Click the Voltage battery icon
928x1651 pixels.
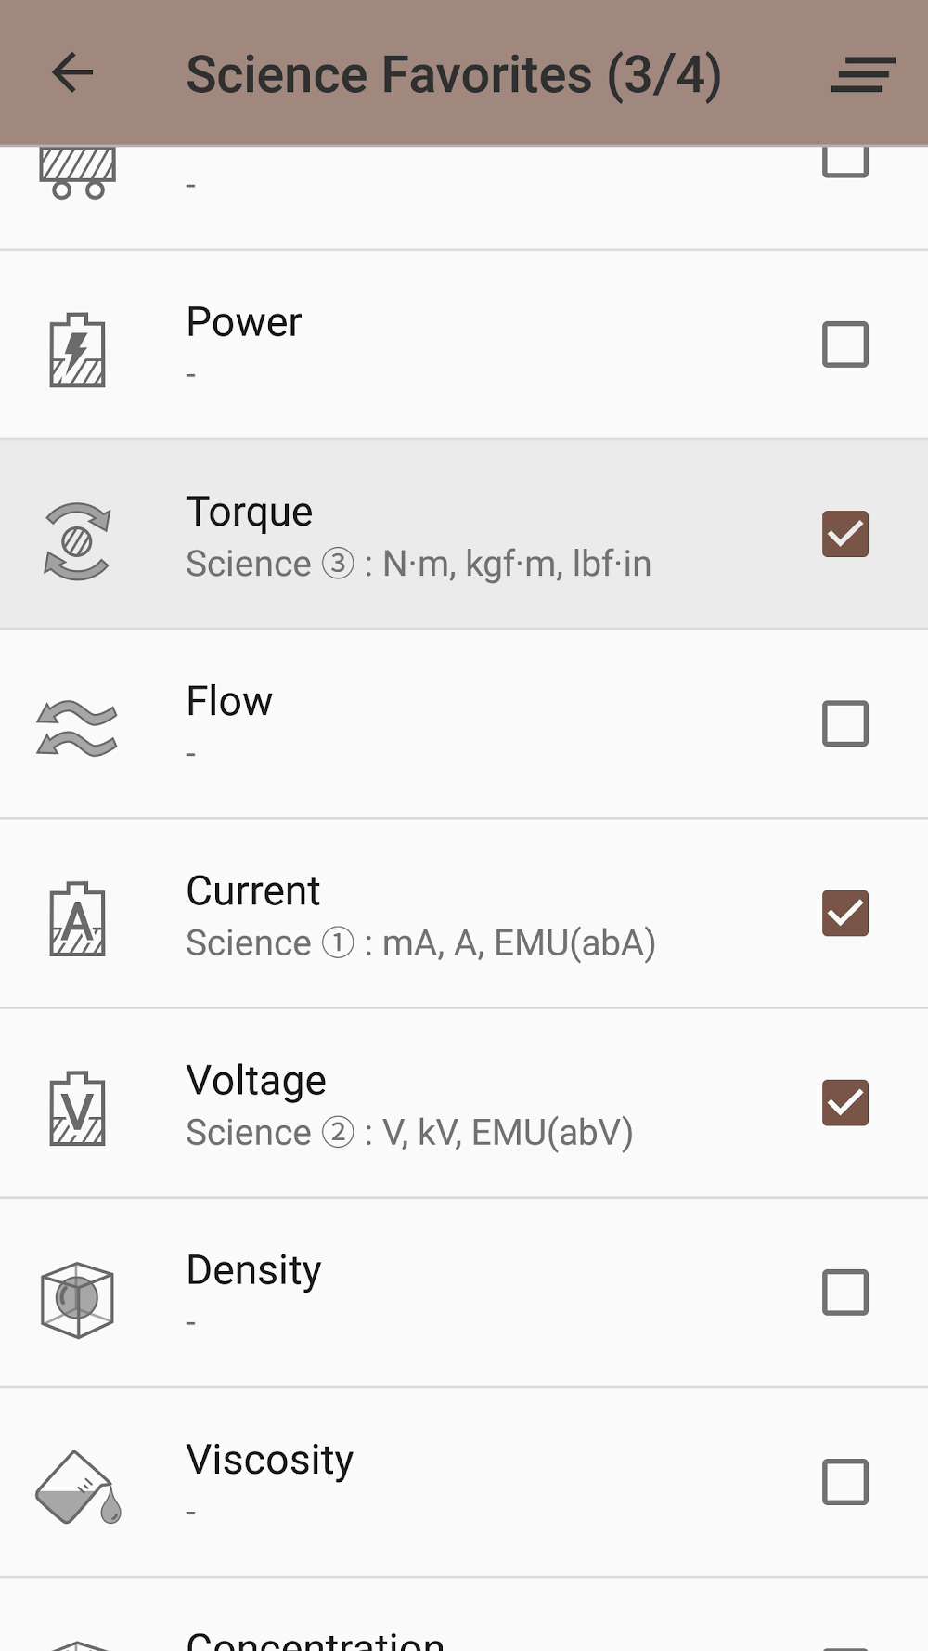[x=77, y=1109]
